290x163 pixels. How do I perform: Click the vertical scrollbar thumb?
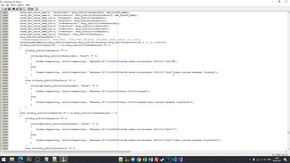(x=288, y=133)
